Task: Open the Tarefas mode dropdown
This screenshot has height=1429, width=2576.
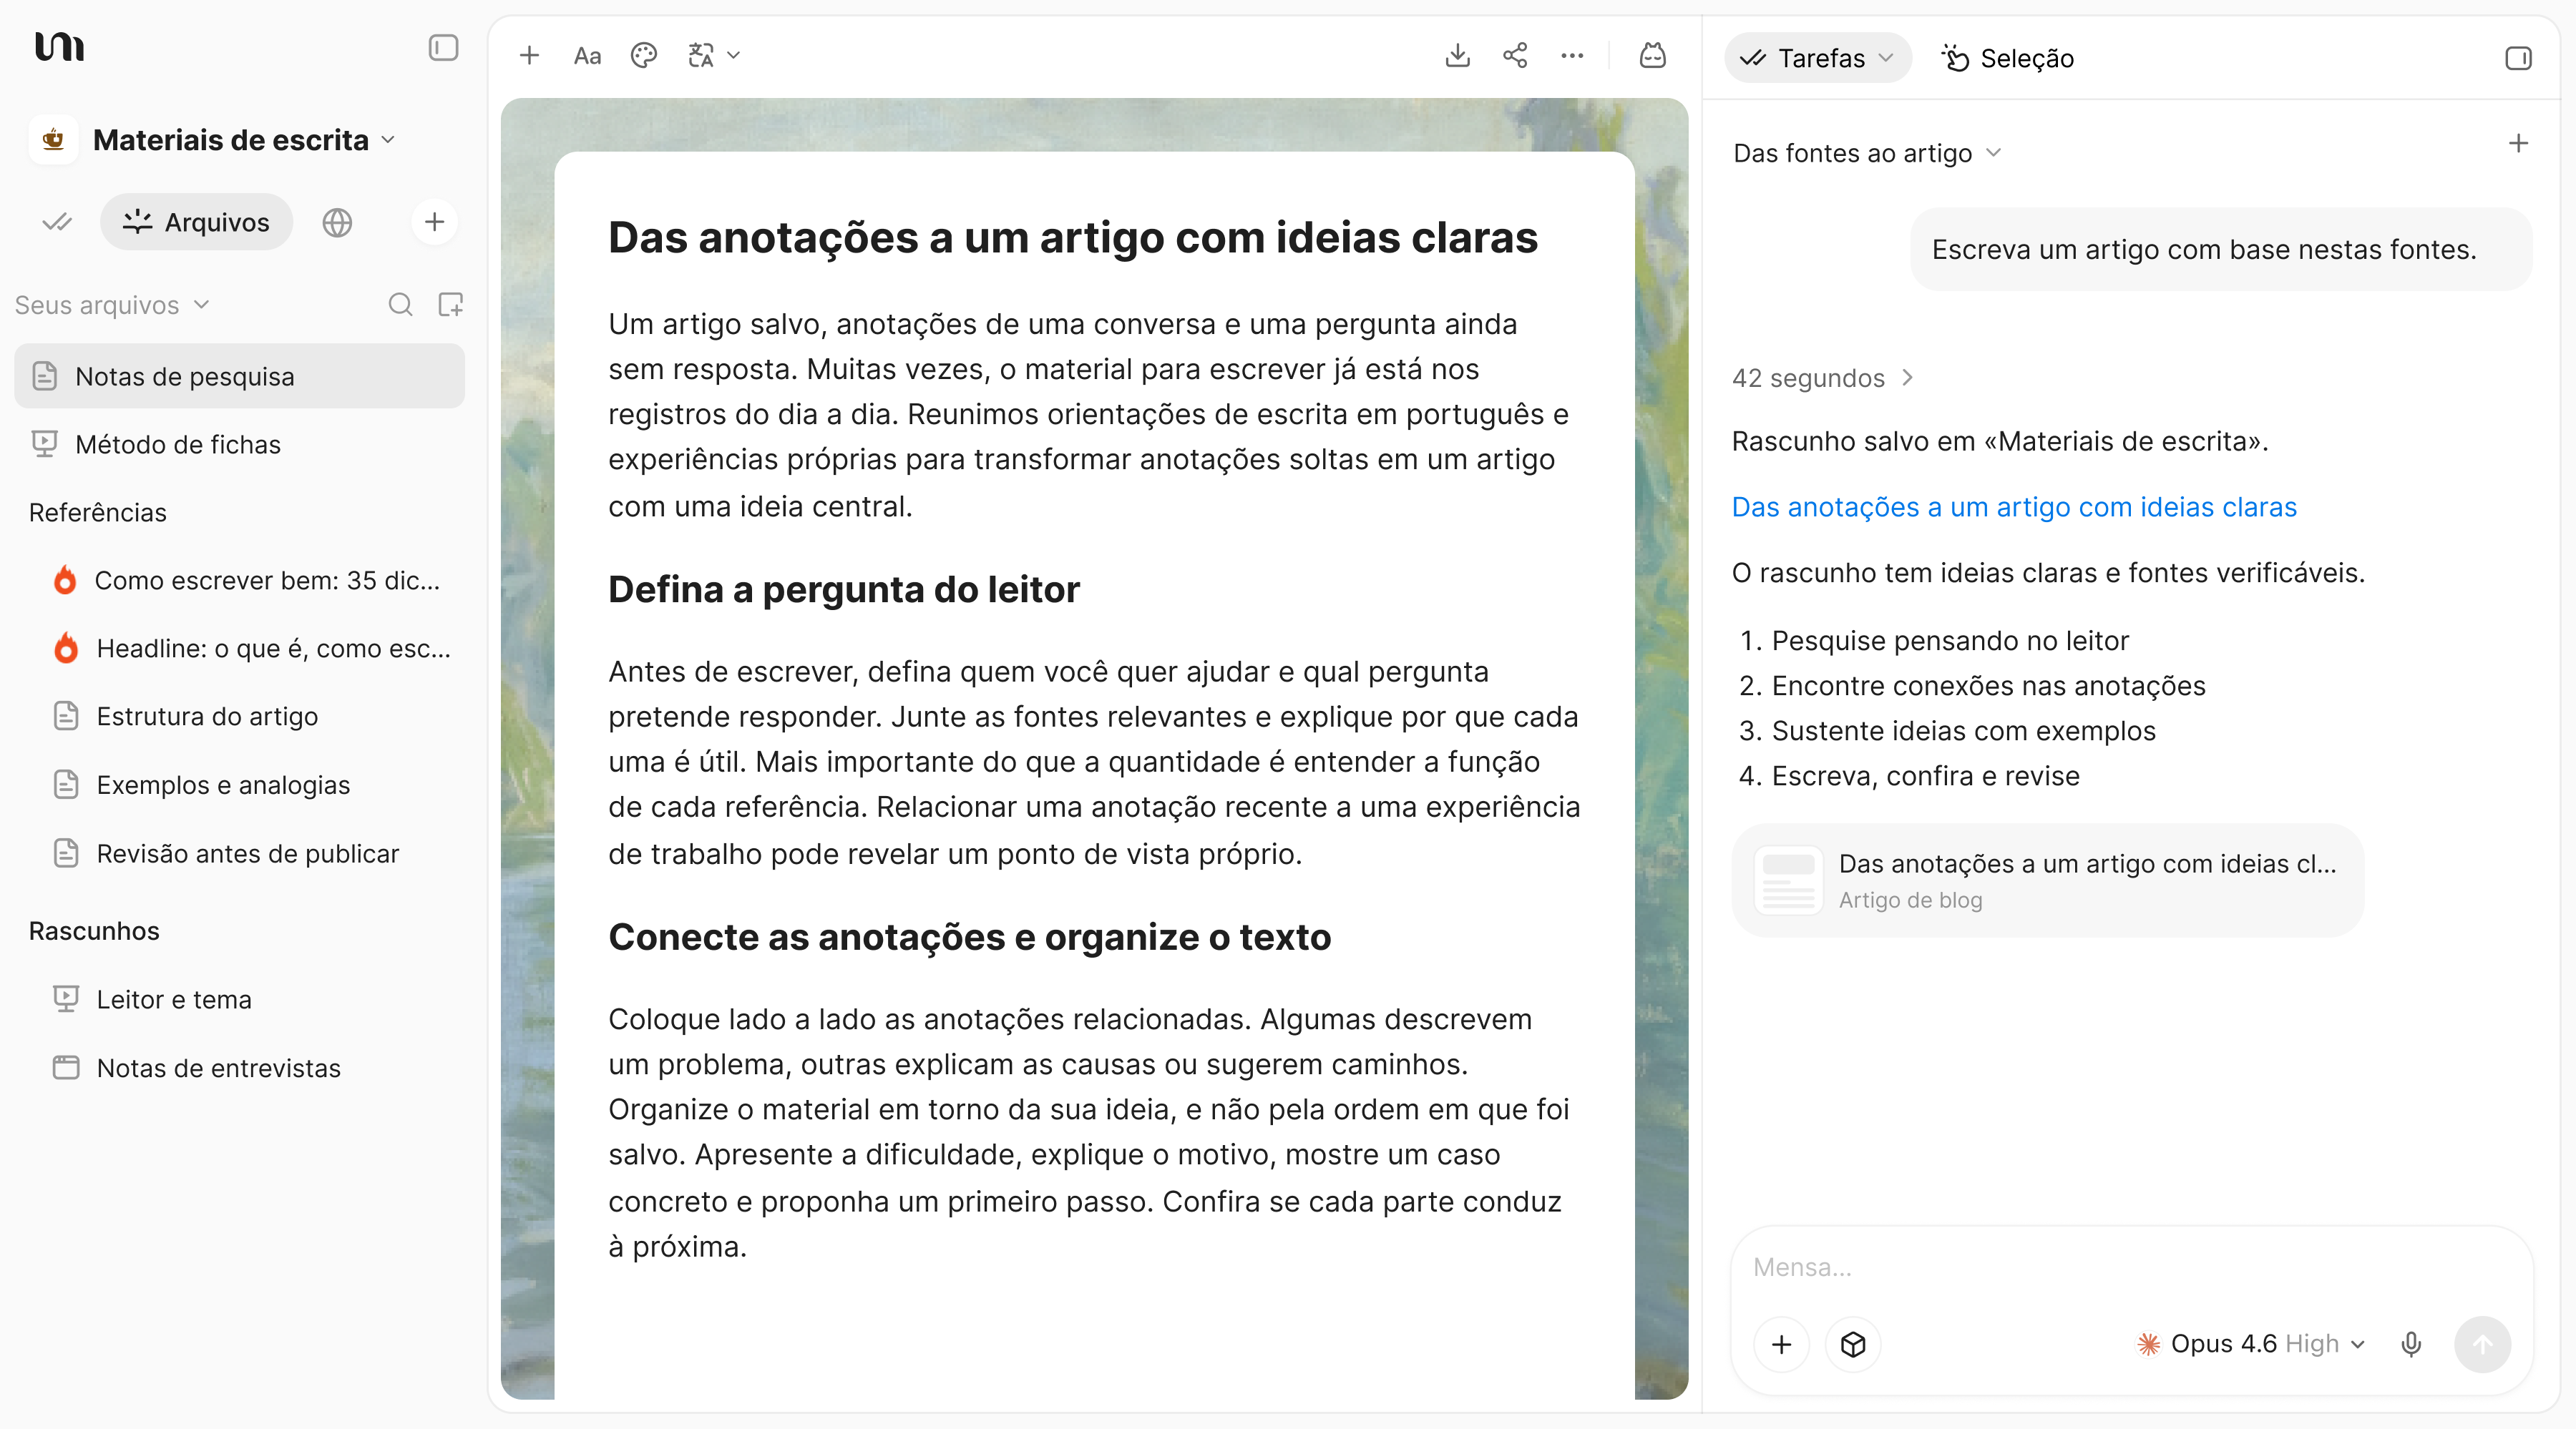Action: click(1817, 58)
